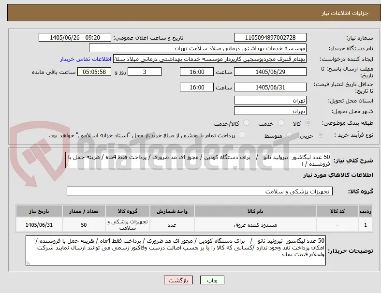Select the خدمت radio button
This screenshot has height=293, width=381.
[281, 123]
